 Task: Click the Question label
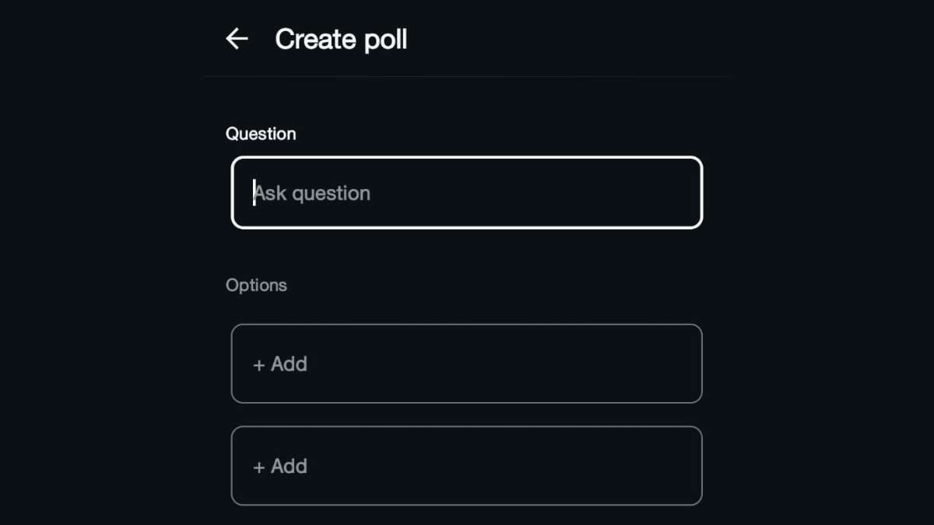pos(261,134)
